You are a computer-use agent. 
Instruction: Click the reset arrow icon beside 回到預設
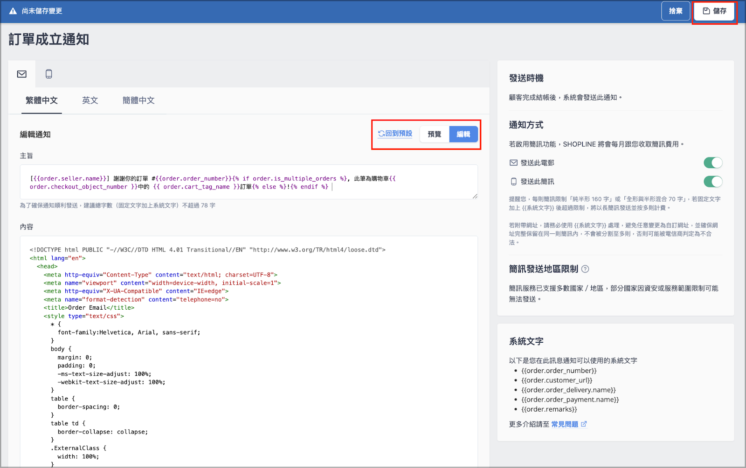coord(381,134)
